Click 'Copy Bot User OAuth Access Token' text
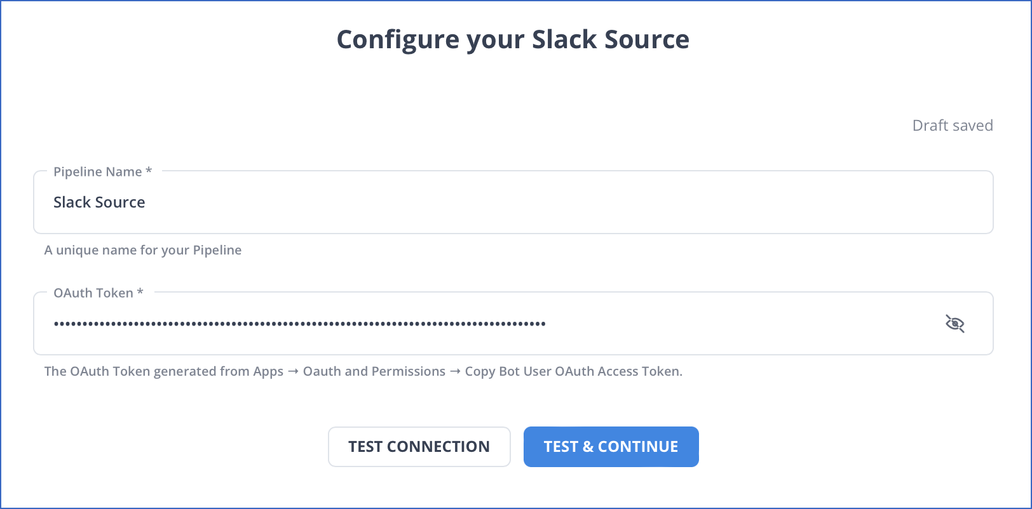This screenshot has width=1032, height=509. coord(573,371)
